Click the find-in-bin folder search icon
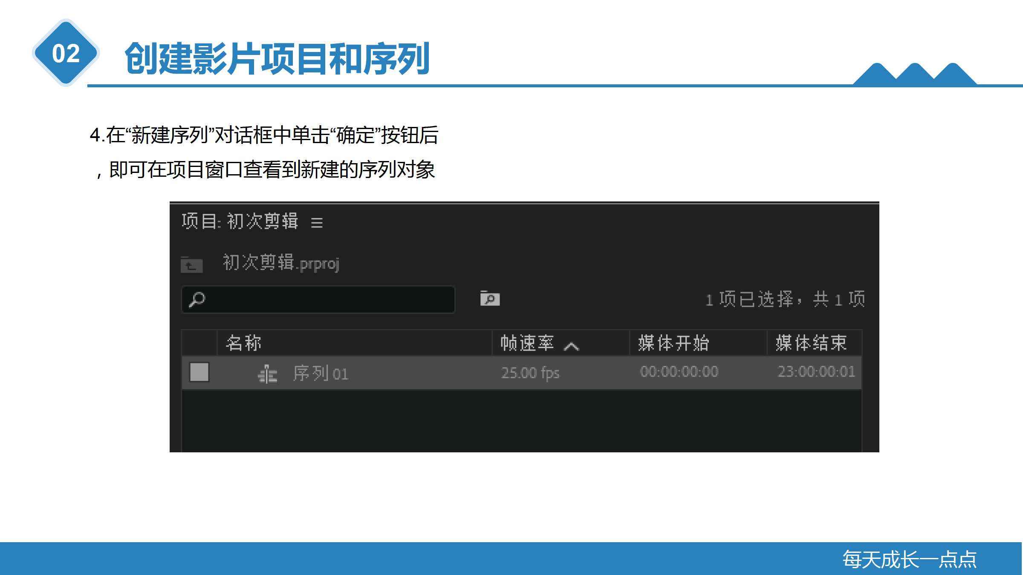 point(490,298)
